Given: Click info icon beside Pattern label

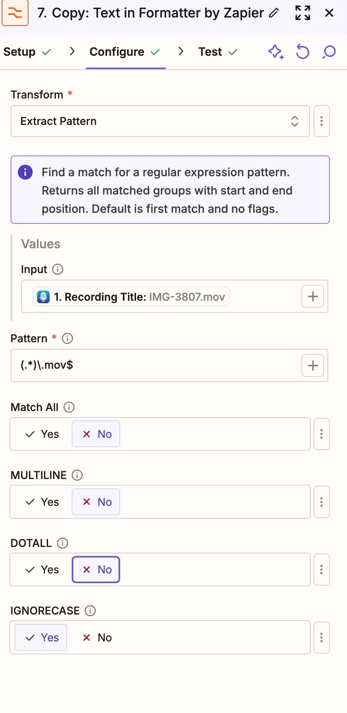Looking at the screenshot, I should [x=67, y=339].
